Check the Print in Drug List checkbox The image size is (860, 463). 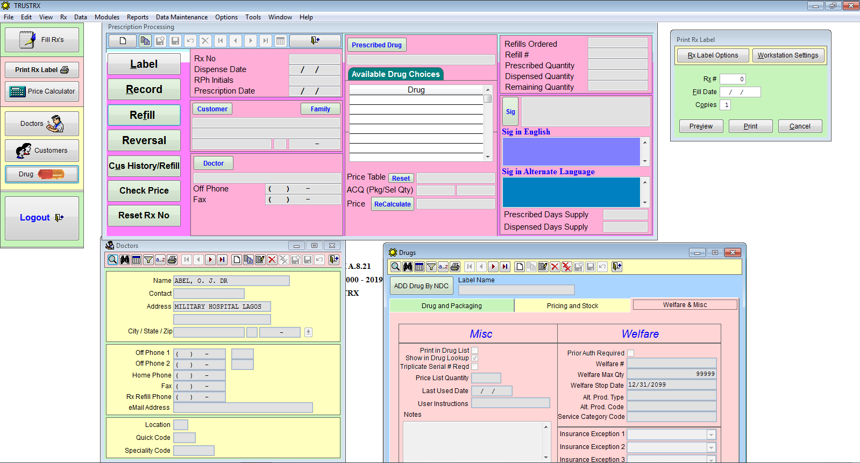[x=475, y=351]
